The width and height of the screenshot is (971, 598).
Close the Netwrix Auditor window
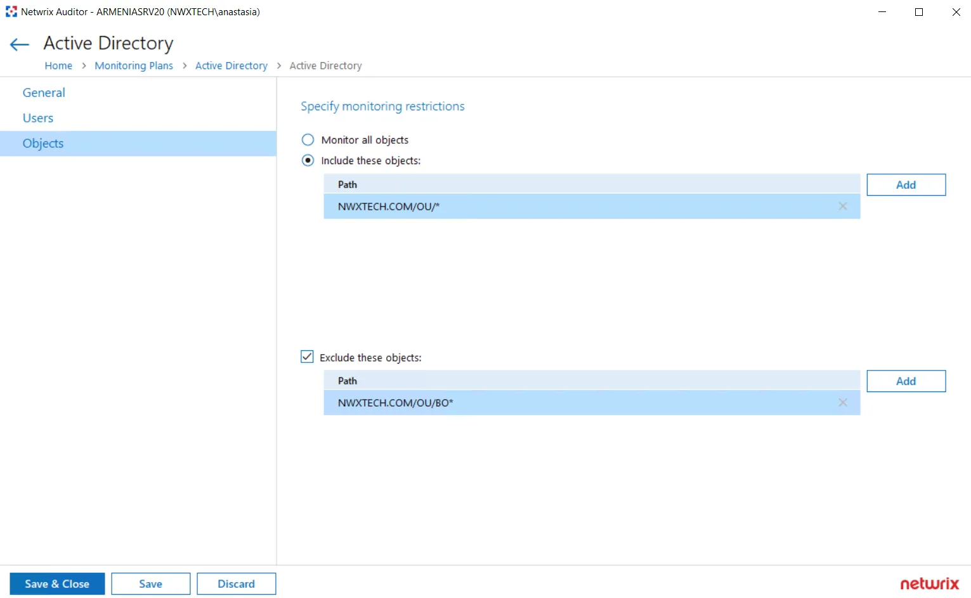point(956,12)
